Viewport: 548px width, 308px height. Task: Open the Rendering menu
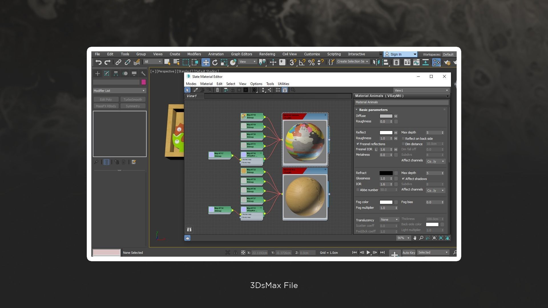coord(267,54)
